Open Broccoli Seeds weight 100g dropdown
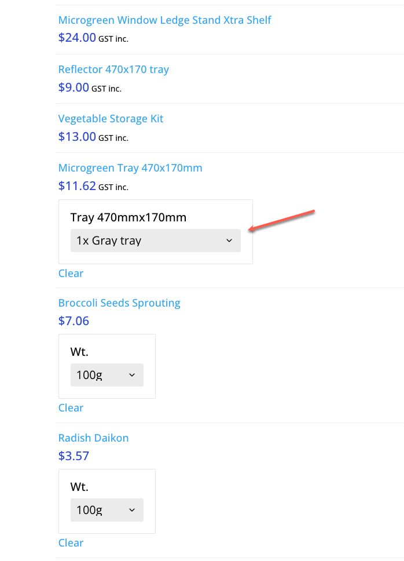This screenshot has height=561, width=404. (106, 375)
